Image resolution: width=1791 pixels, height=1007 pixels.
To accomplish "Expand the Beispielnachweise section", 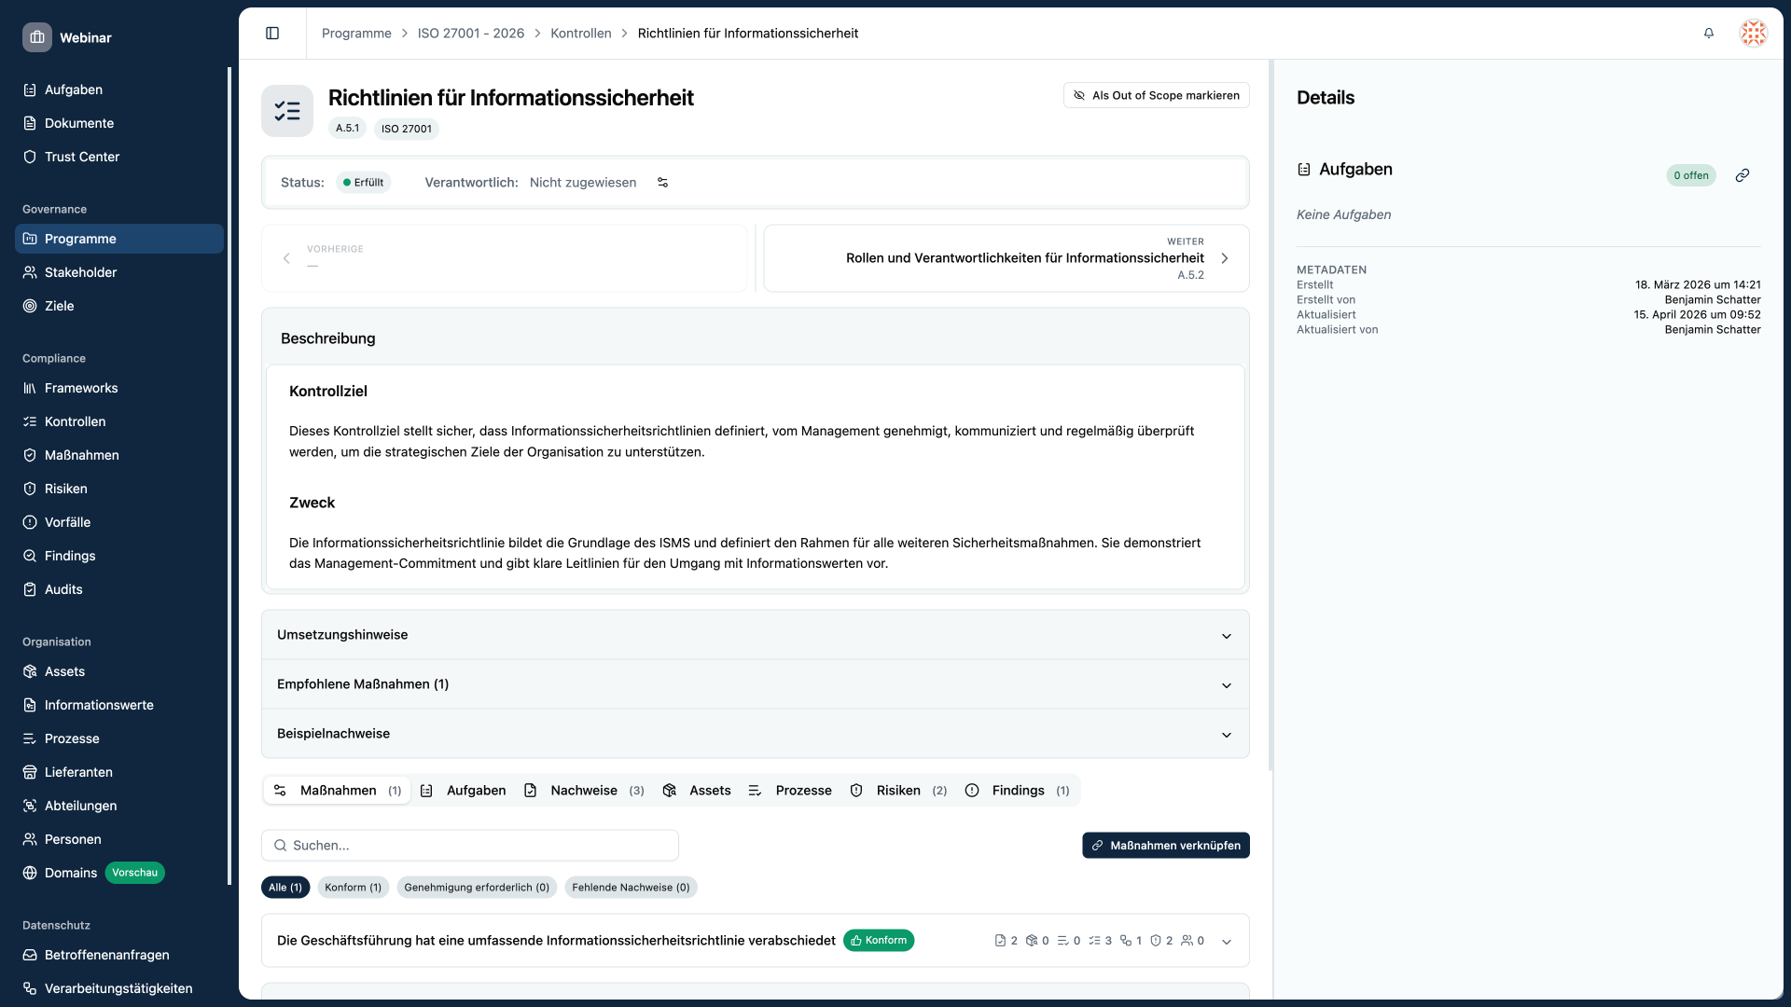I will [755, 734].
